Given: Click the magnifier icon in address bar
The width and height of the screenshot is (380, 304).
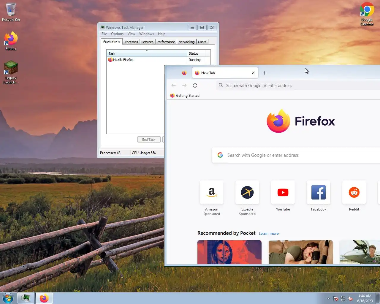Looking at the screenshot, I should (221, 85).
